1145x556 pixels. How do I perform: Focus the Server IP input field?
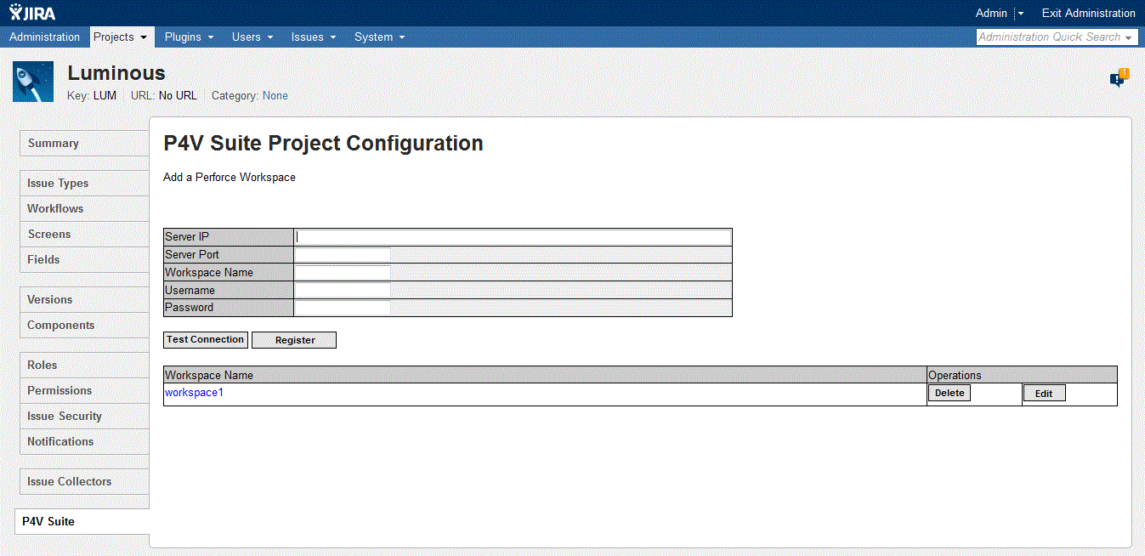513,237
